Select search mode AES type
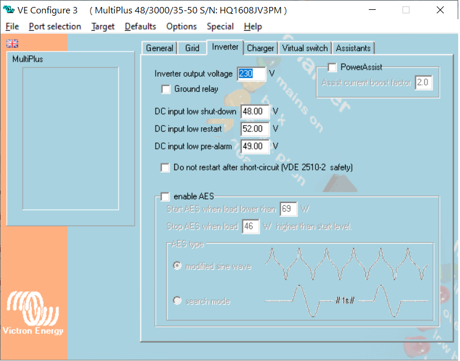Image resolution: width=460 pixels, height=361 pixels. [177, 301]
